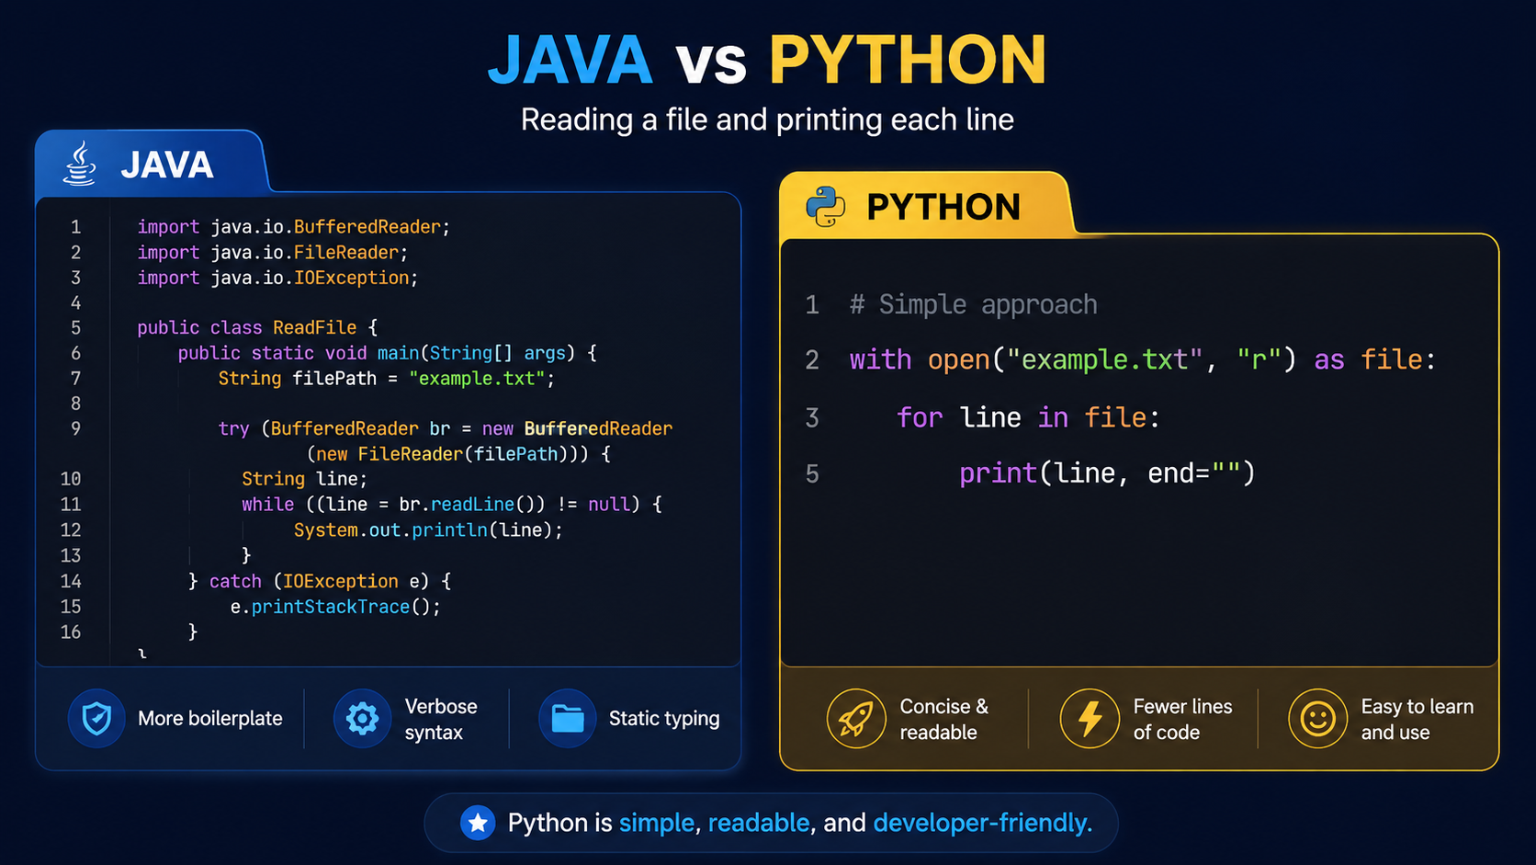Click the rocket icon beside Concise & readable
Image resolution: width=1536 pixels, height=865 pixels.
click(x=855, y=718)
